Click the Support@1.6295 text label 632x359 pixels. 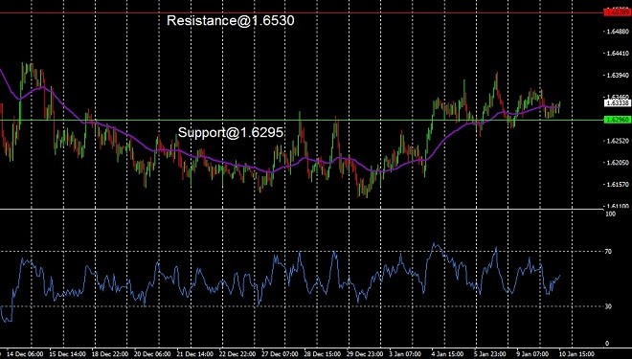(231, 132)
